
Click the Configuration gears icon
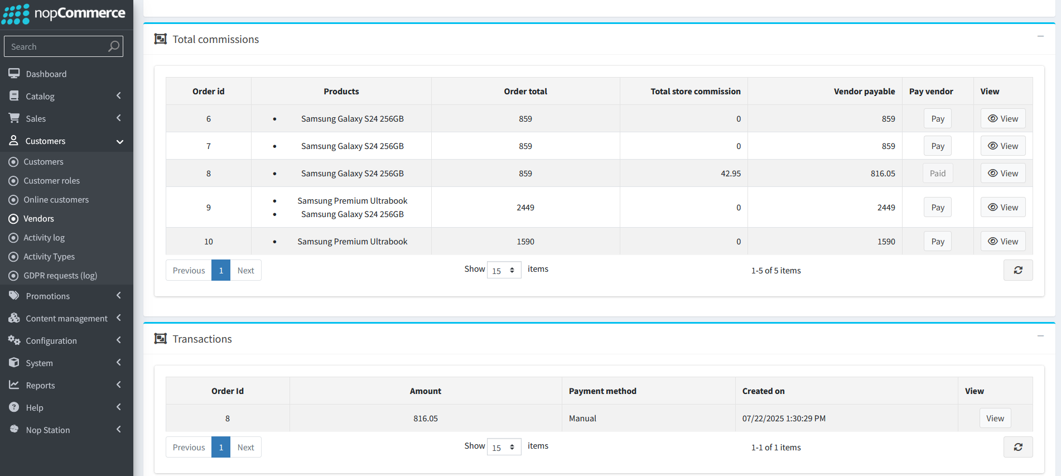coord(14,340)
